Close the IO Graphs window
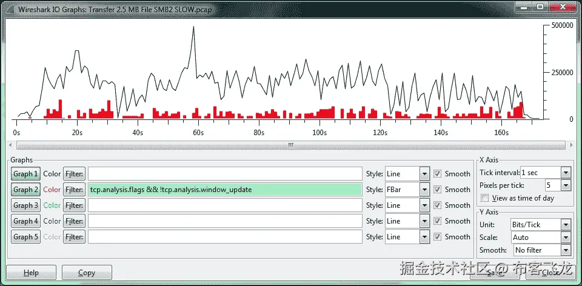The height and width of the screenshot is (286, 582). pyautogui.click(x=563, y=7)
